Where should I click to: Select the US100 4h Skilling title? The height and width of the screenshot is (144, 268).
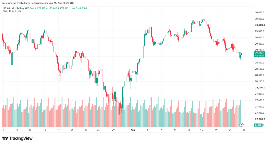(x=14, y=8)
